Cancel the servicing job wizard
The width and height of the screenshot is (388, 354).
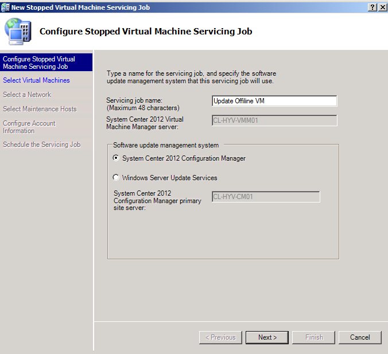(x=360, y=337)
